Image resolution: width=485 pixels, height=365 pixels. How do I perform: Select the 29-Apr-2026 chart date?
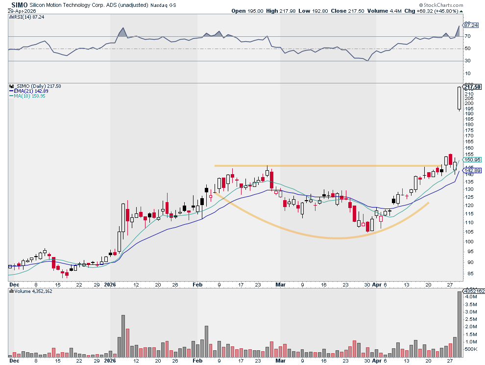22,11
